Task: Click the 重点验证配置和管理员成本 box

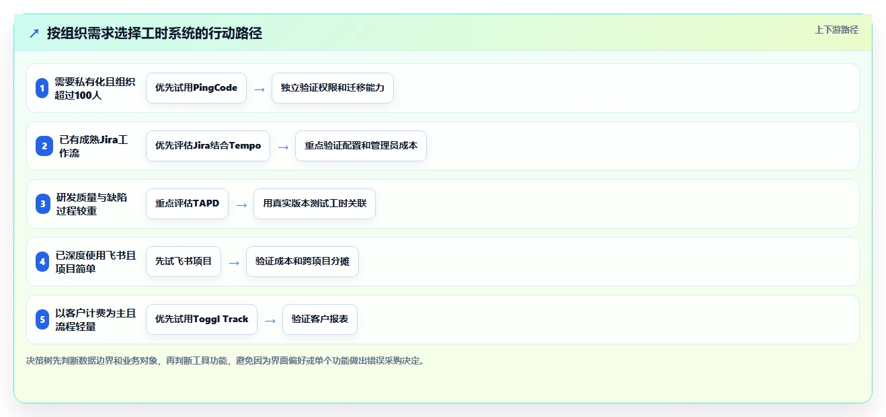Action: point(361,146)
